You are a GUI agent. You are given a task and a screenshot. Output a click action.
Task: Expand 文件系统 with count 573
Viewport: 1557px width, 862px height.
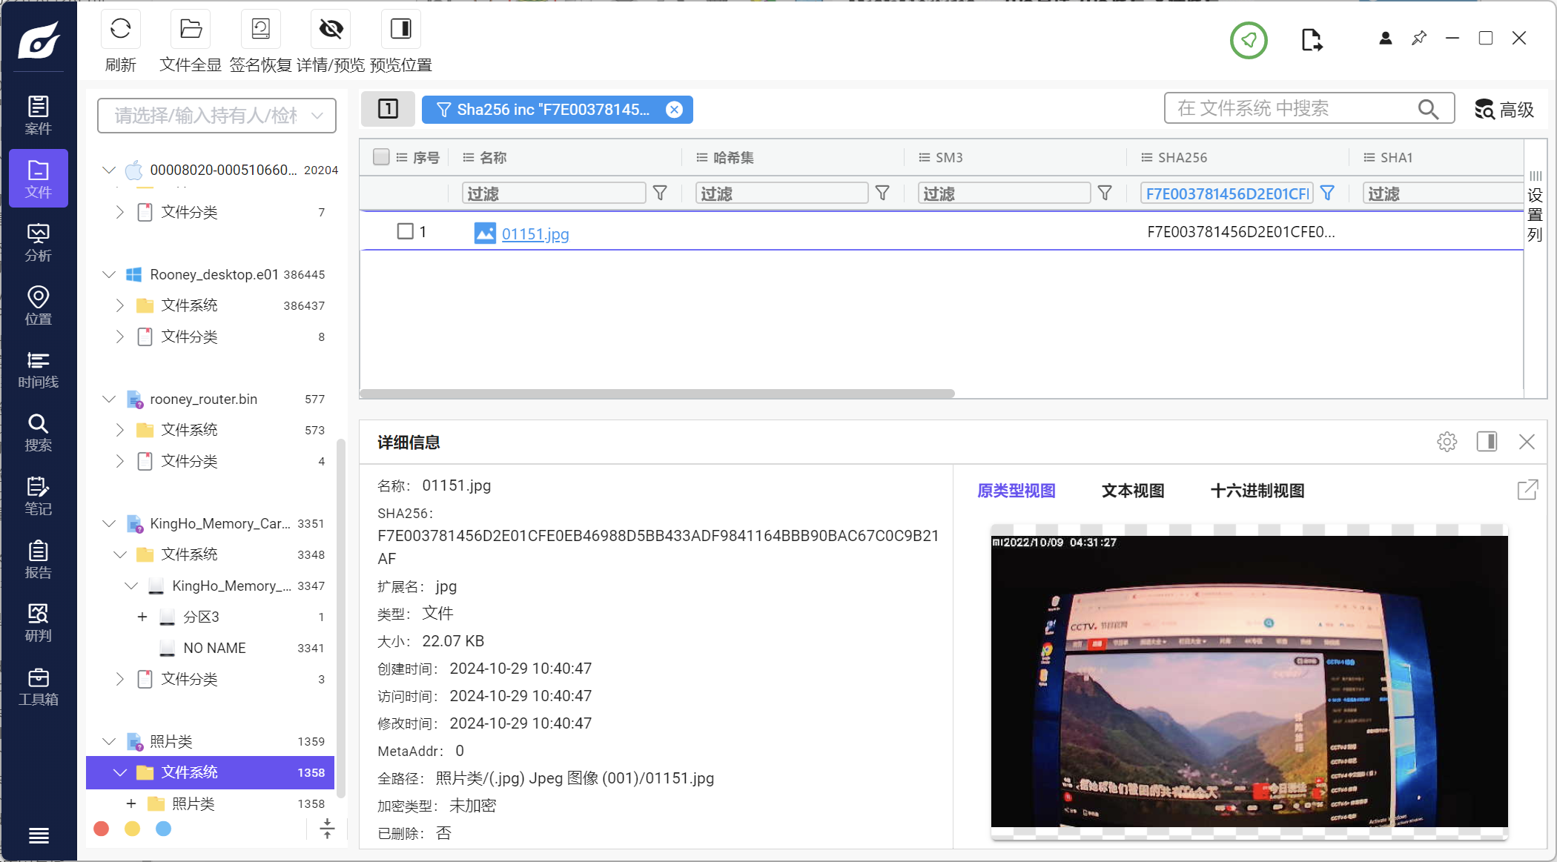(120, 430)
